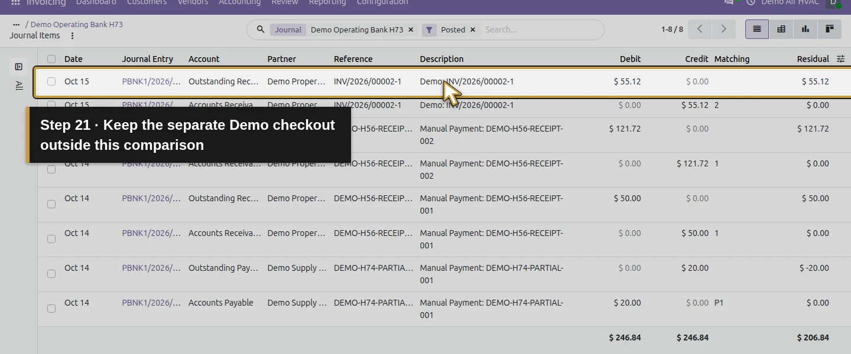Go to the next page of records
Screen dimensions: 851x354
point(723,29)
